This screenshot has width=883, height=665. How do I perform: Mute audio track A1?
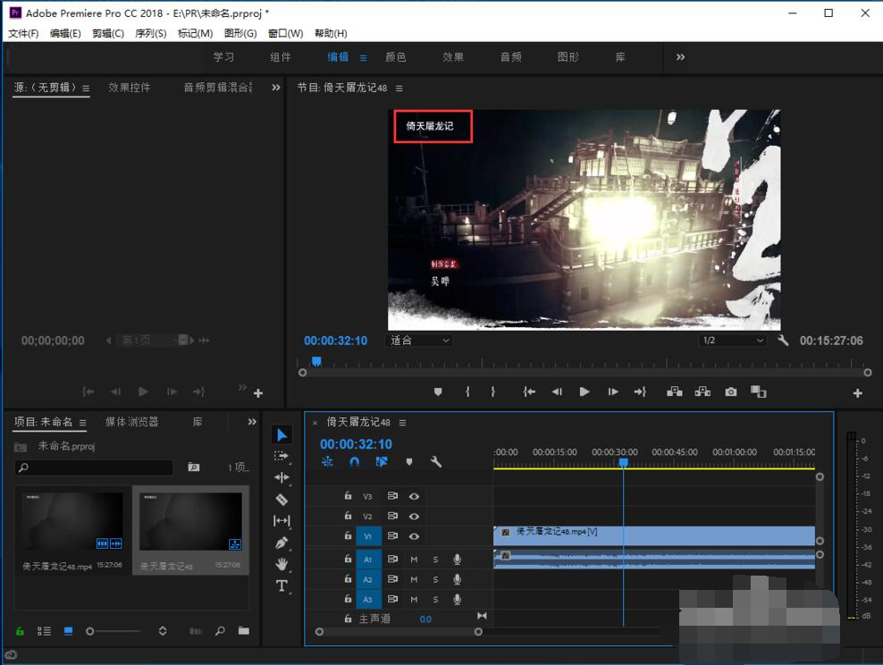[x=414, y=559]
